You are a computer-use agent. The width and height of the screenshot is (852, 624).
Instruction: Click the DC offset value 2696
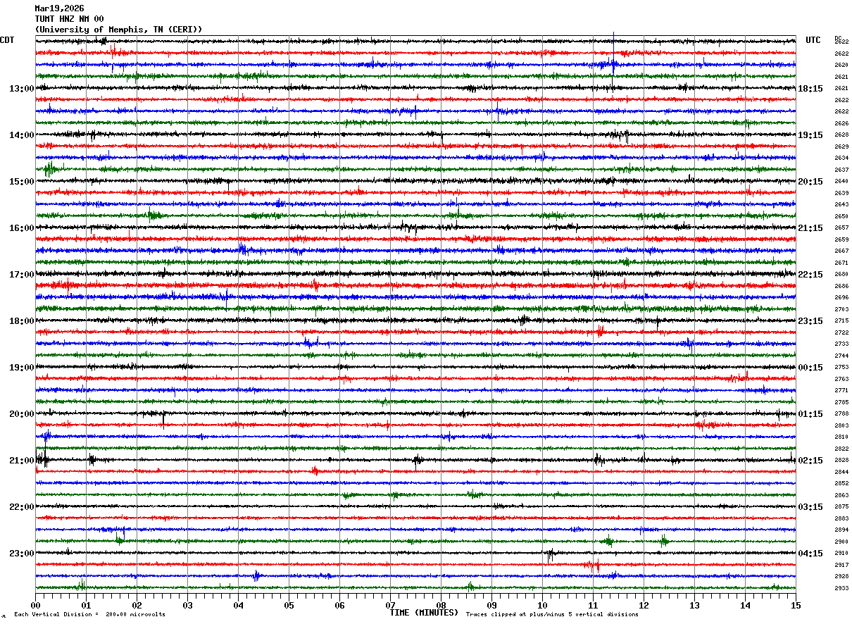pyautogui.click(x=841, y=297)
